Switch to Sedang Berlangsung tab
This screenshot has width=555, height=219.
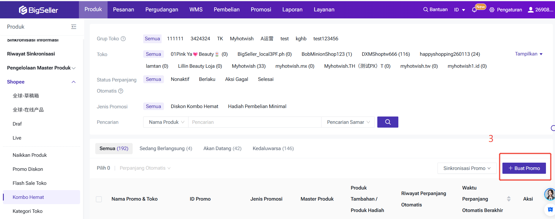pyautogui.click(x=166, y=149)
